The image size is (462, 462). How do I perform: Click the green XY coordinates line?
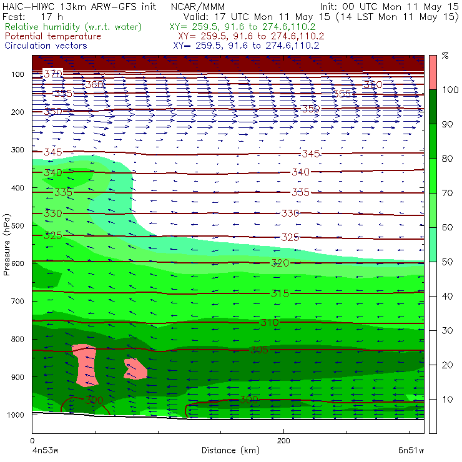(242, 27)
